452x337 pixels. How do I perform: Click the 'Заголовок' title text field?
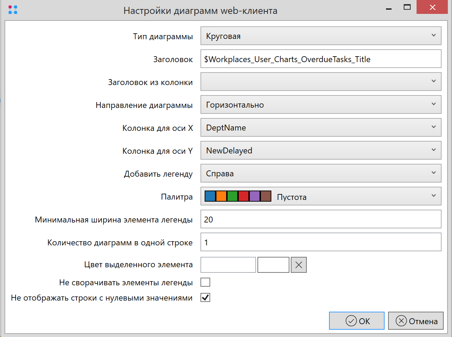click(x=320, y=59)
